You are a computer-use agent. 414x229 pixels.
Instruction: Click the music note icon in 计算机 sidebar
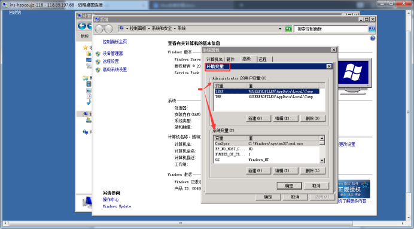(89, 102)
